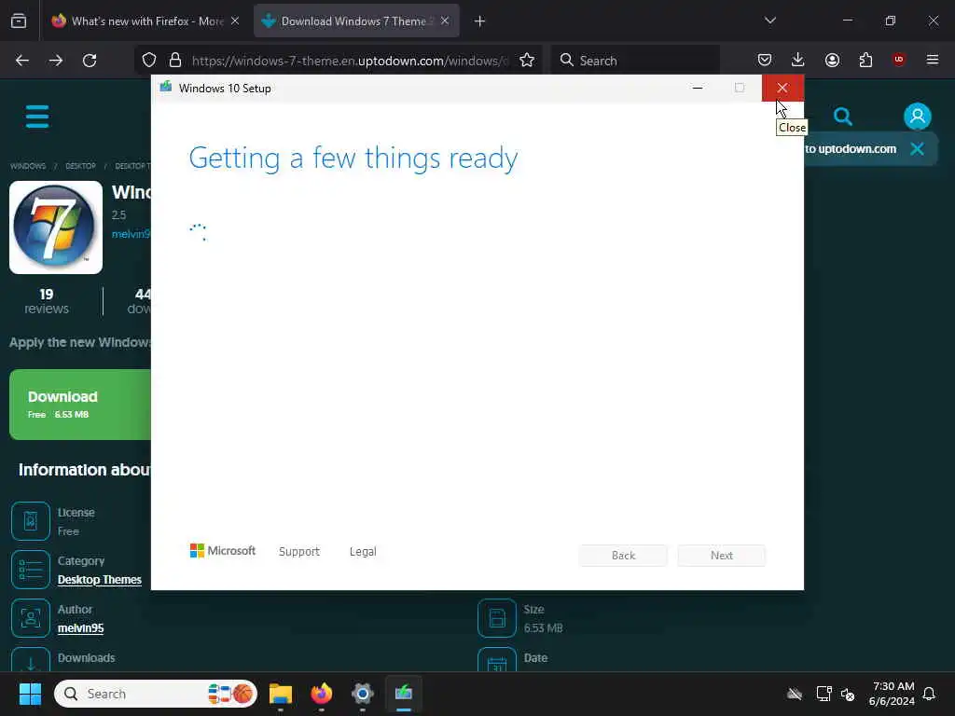Close the What's new with Firefox tab
Viewport: 955px width, 716px height.
(x=235, y=21)
